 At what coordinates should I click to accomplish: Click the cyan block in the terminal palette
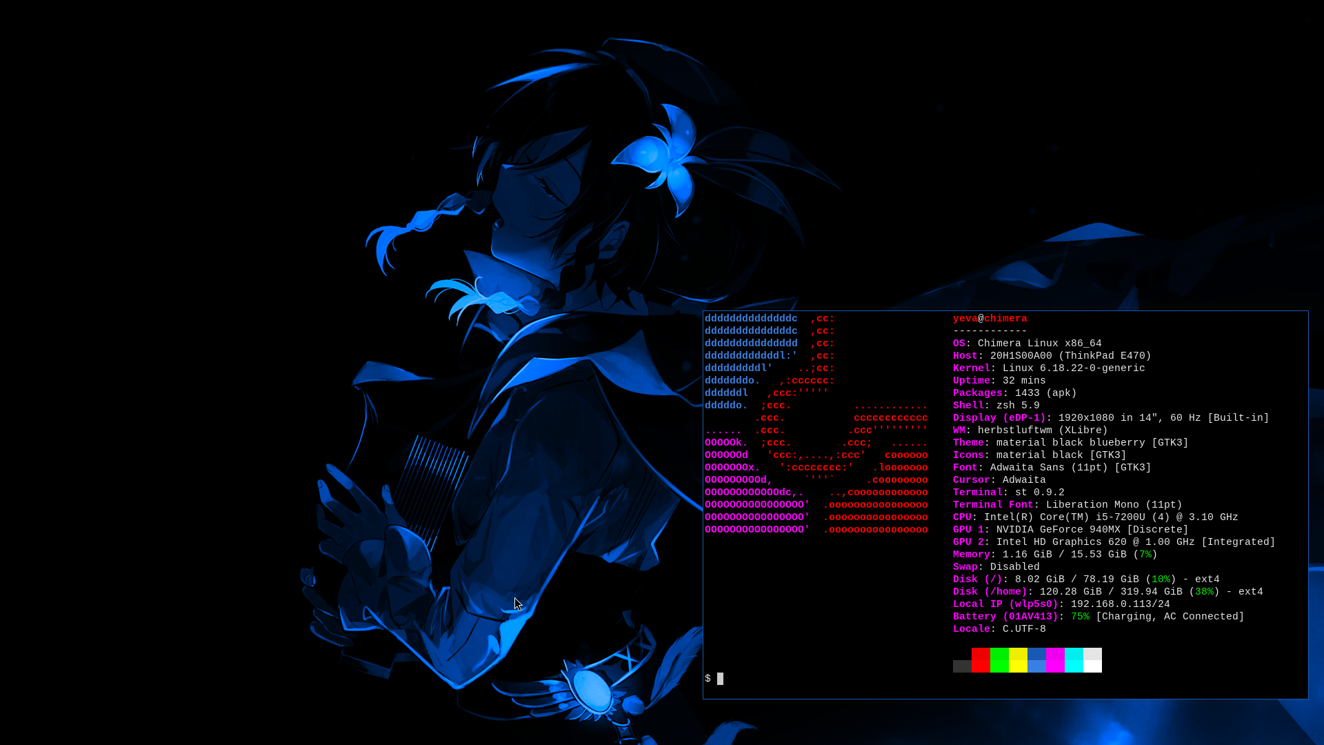coord(1074,660)
